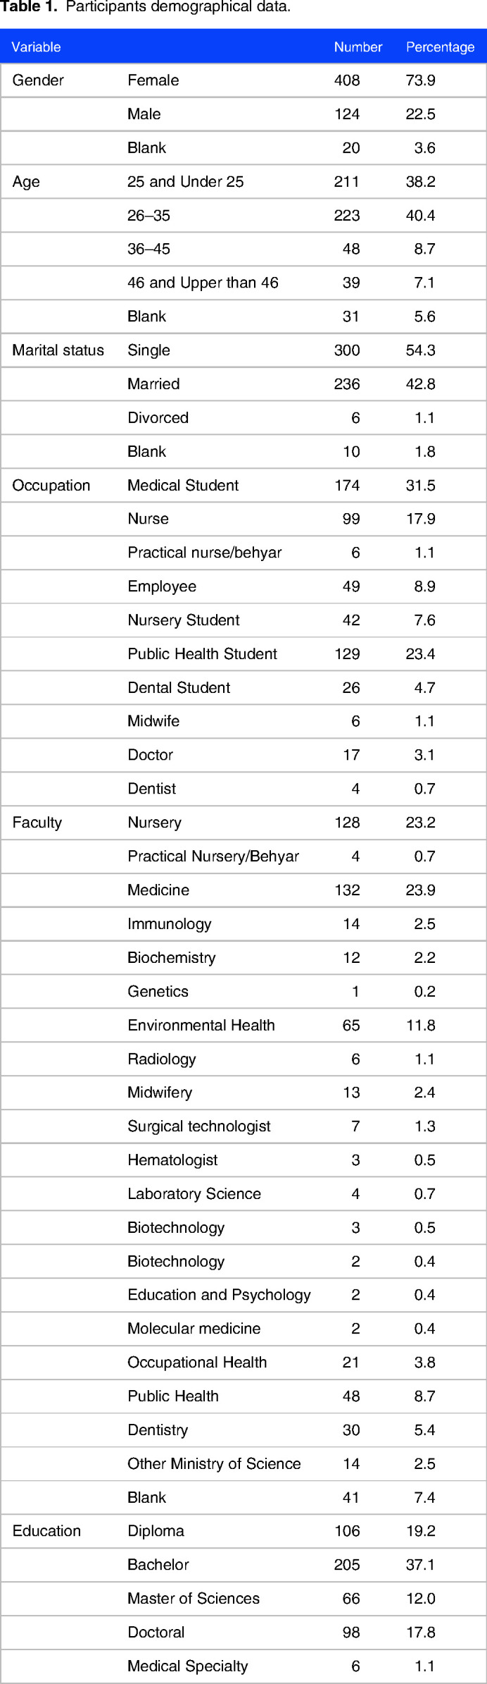The image size is (487, 1684).
Task: Select the Bachelor education row
Action: 243,1566
